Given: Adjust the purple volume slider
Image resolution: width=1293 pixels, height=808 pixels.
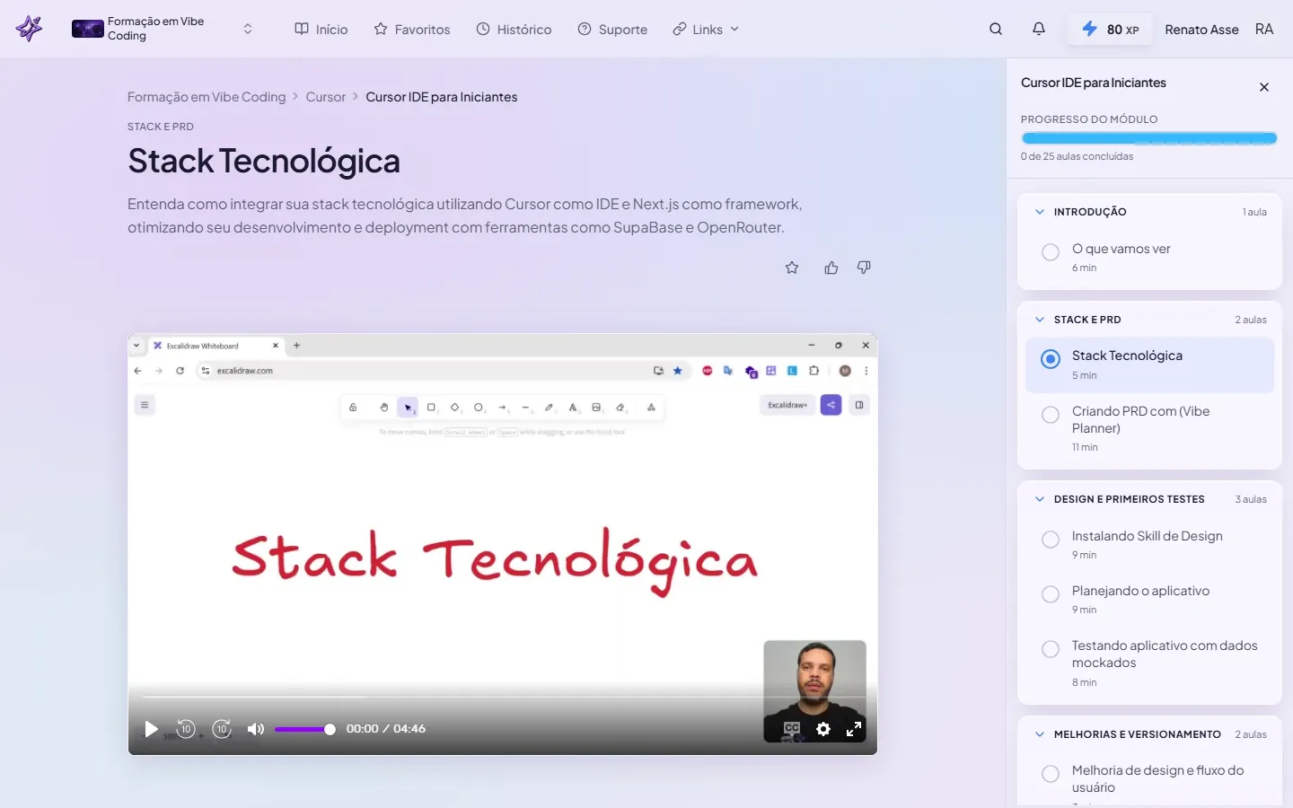Looking at the screenshot, I should point(305,729).
